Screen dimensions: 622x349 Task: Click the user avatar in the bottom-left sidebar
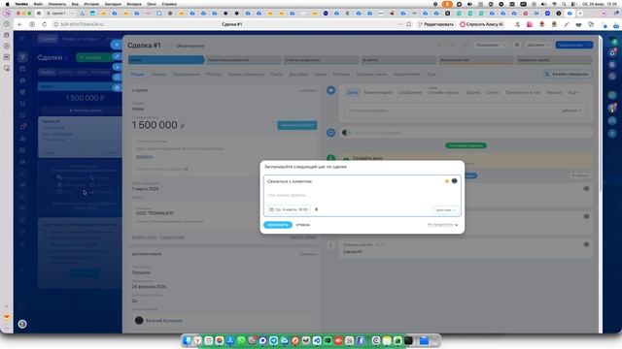pyautogui.click(x=22, y=324)
